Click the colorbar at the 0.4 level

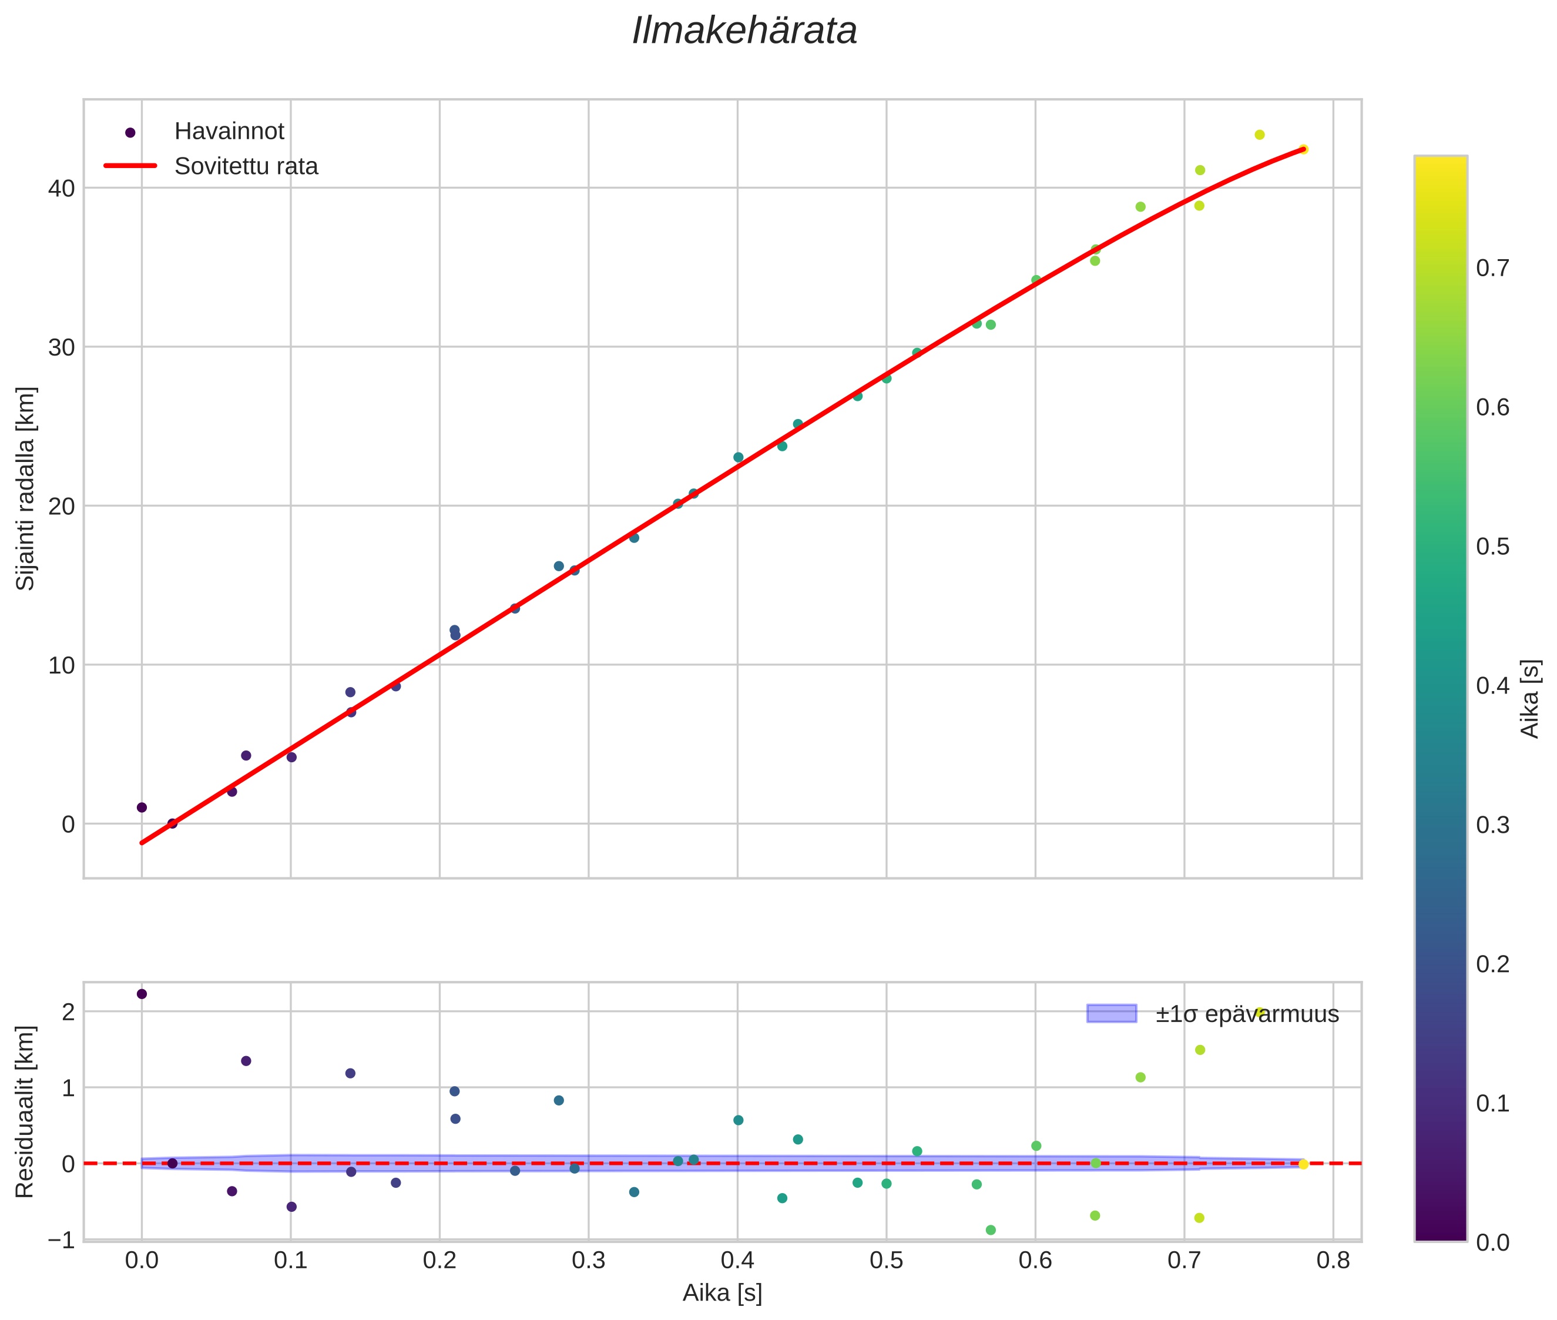[x=1440, y=685]
